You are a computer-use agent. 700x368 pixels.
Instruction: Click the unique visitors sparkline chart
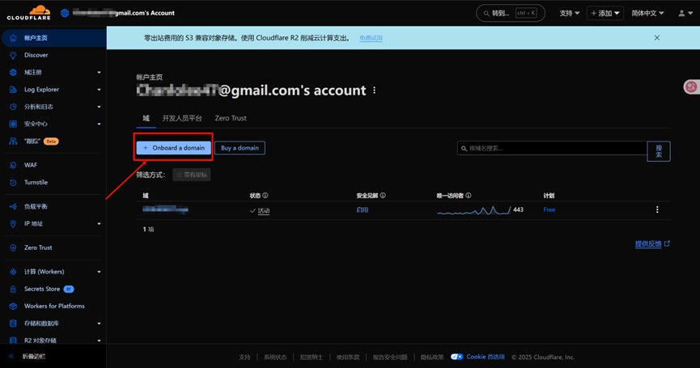tap(473, 210)
